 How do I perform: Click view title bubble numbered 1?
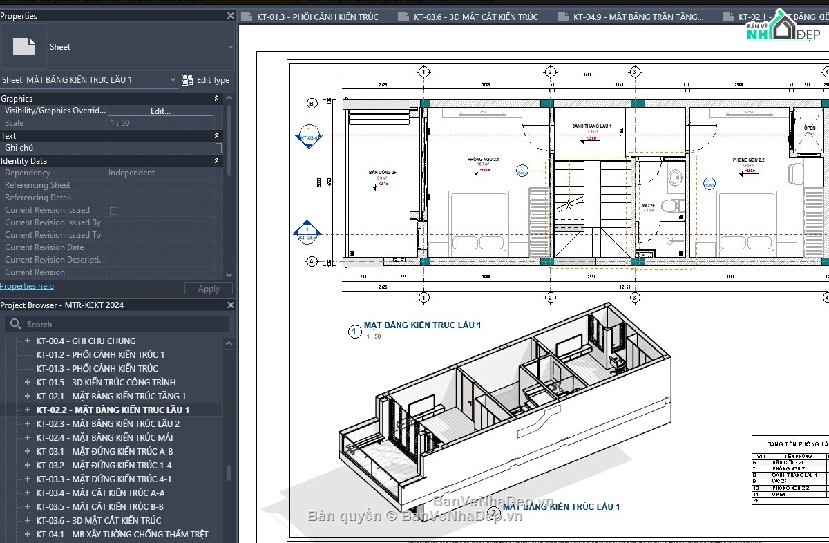pyautogui.click(x=355, y=332)
